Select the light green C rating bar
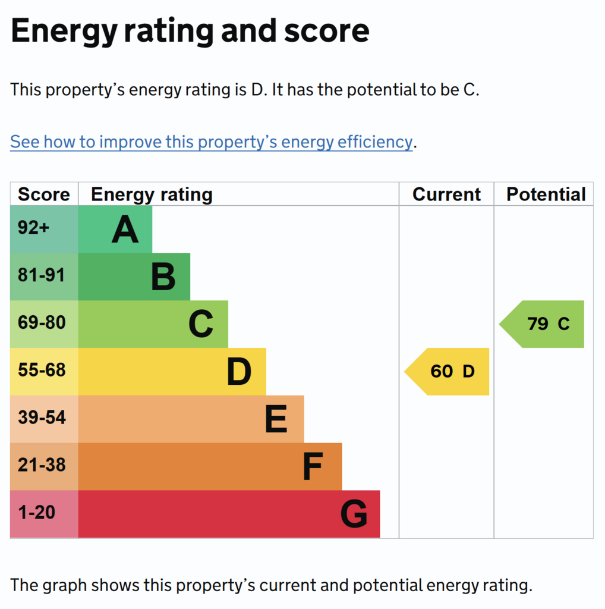Screen dimensions: 605x609 coord(153,324)
